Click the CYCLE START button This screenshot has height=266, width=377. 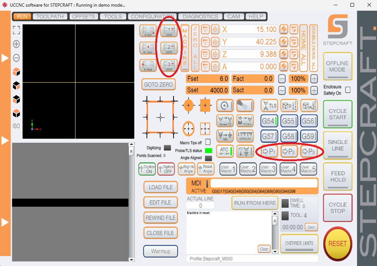(x=337, y=114)
